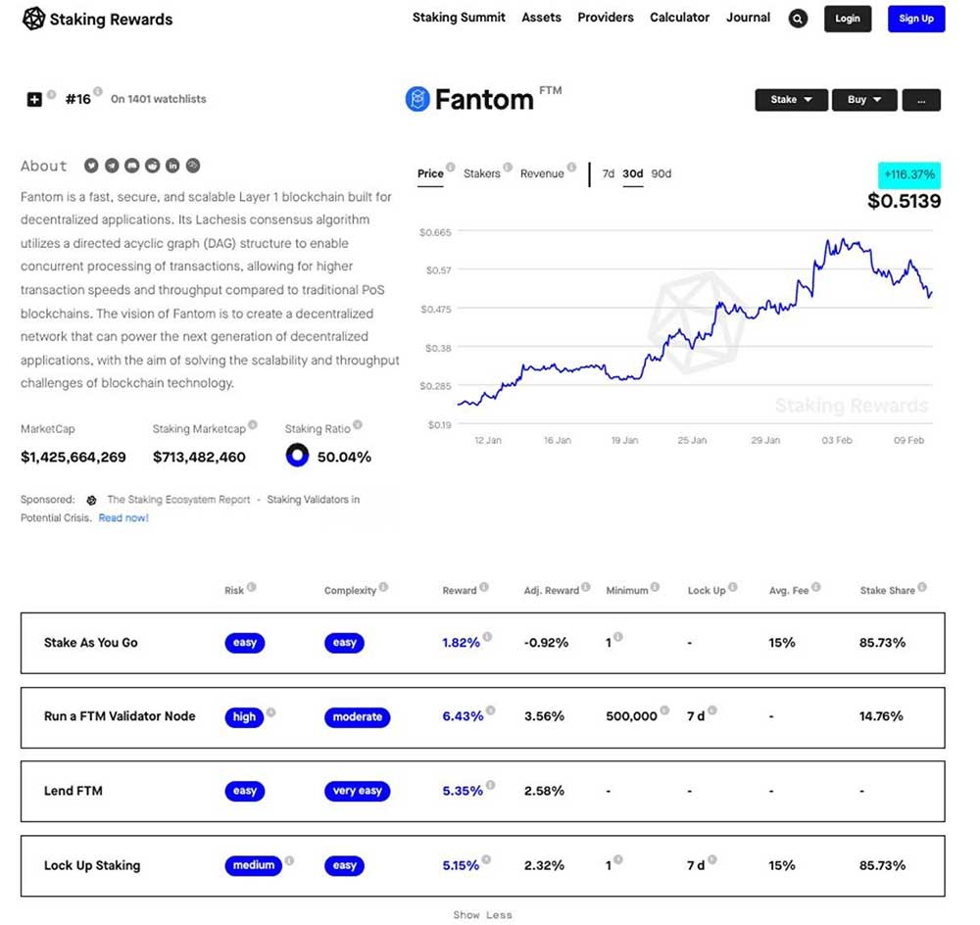Collapse list with Show Less
This screenshot has width=980, height=925.
(x=482, y=915)
